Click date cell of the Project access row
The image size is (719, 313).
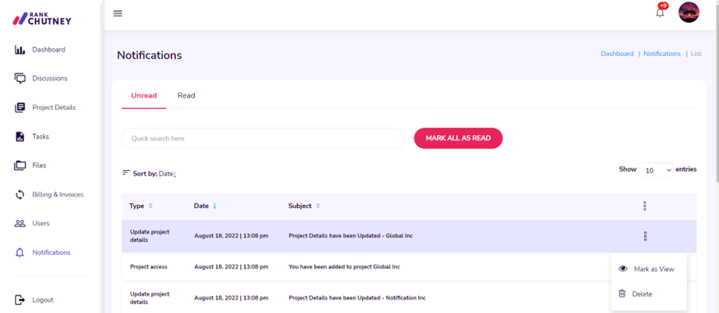click(x=231, y=267)
